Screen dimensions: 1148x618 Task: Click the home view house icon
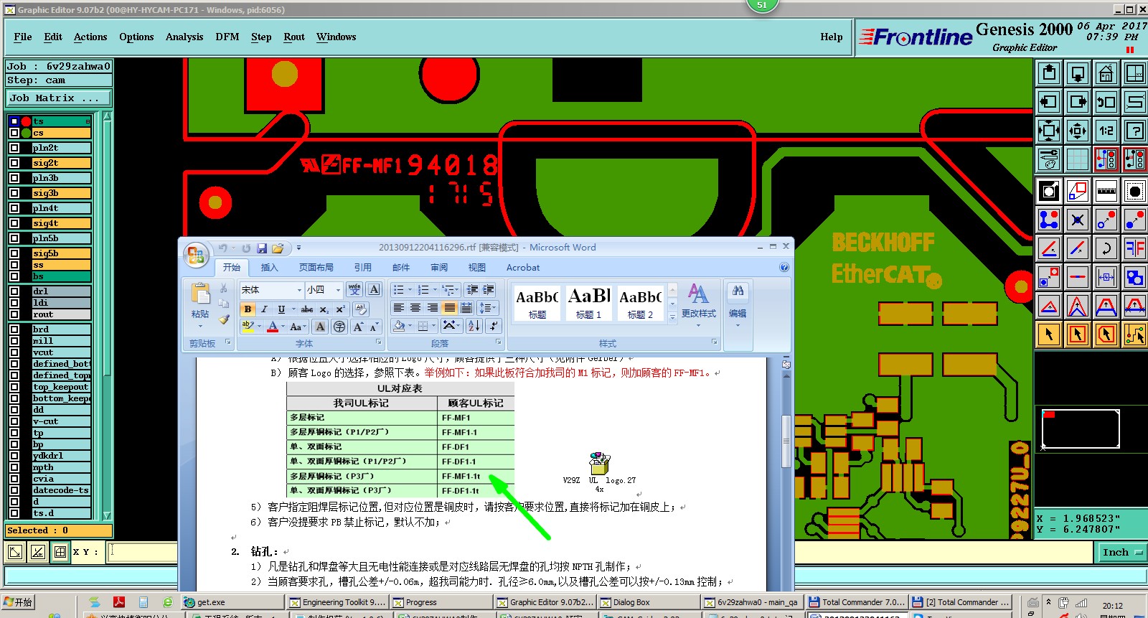coord(1106,73)
